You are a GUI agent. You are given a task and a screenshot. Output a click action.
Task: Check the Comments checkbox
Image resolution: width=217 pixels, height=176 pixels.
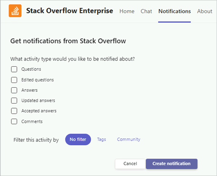14,121
